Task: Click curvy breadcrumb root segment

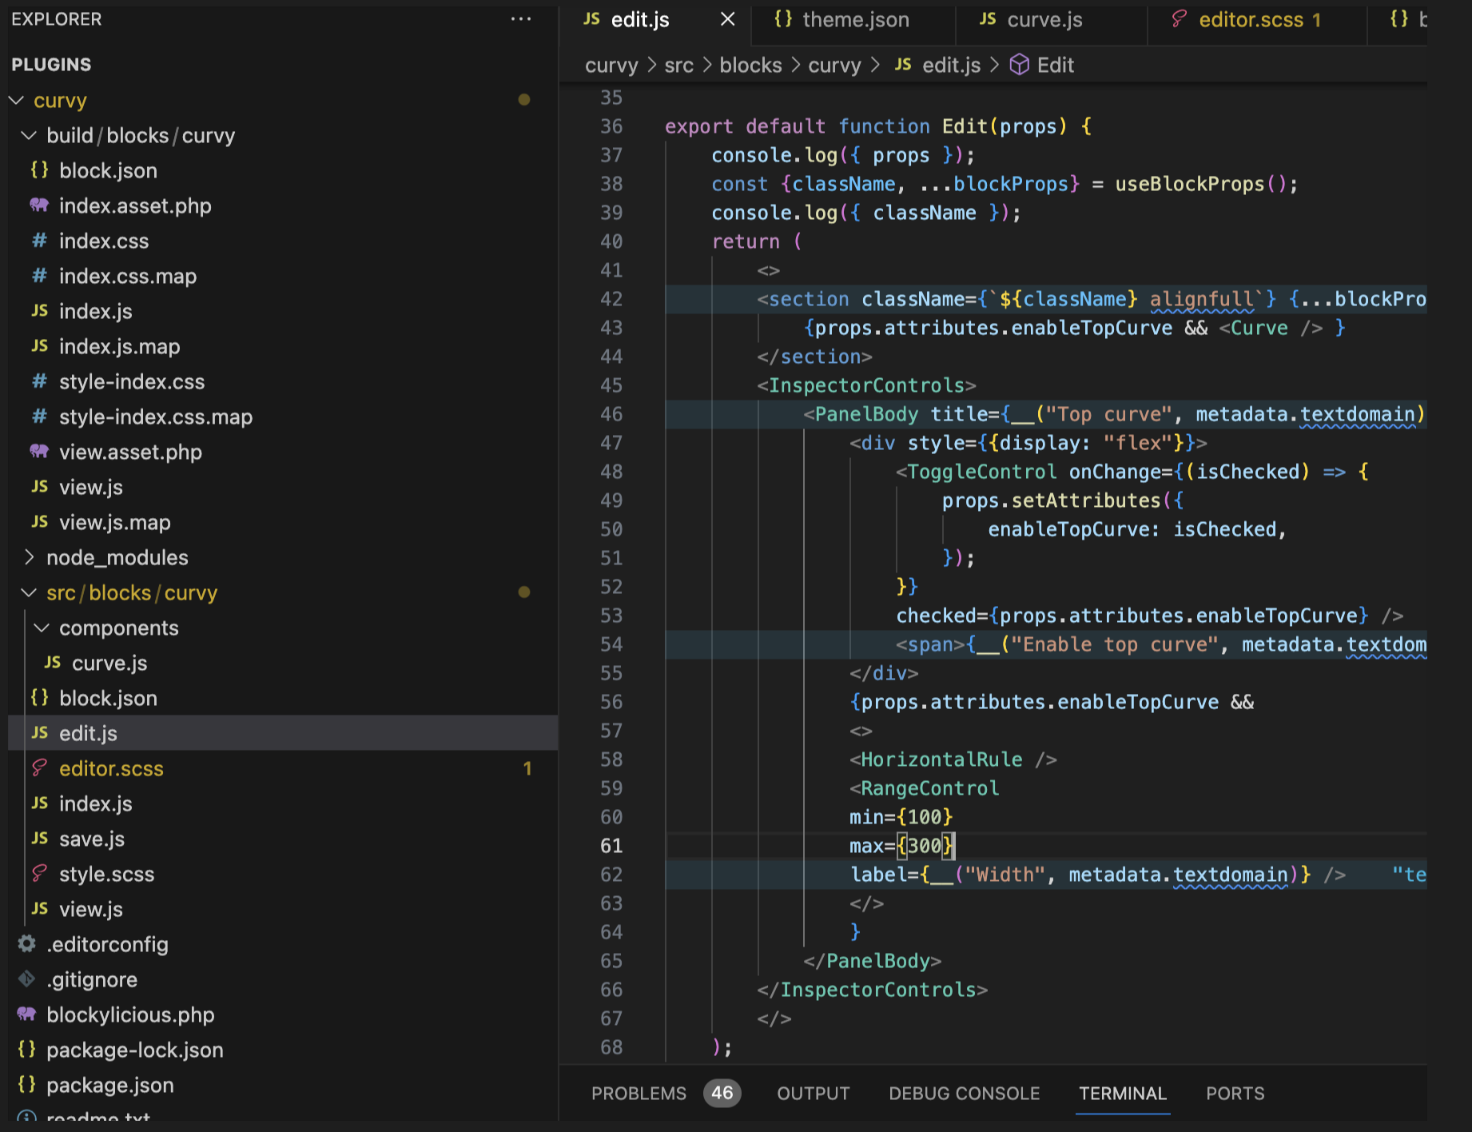Action: pos(611,65)
